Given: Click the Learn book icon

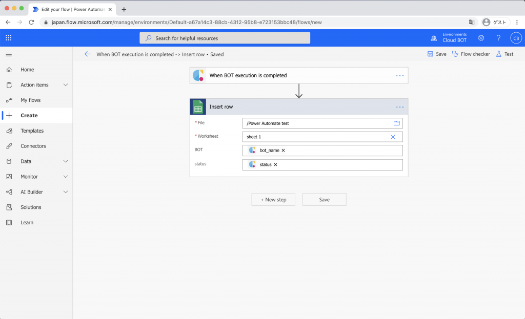Looking at the screenshot, I should pos(9,222).
